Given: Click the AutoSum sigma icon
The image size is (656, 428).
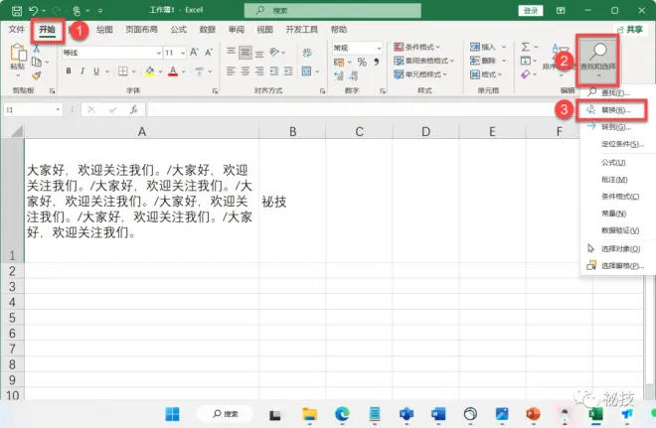Looking at the screenshot, I should (x=526, y=47).
